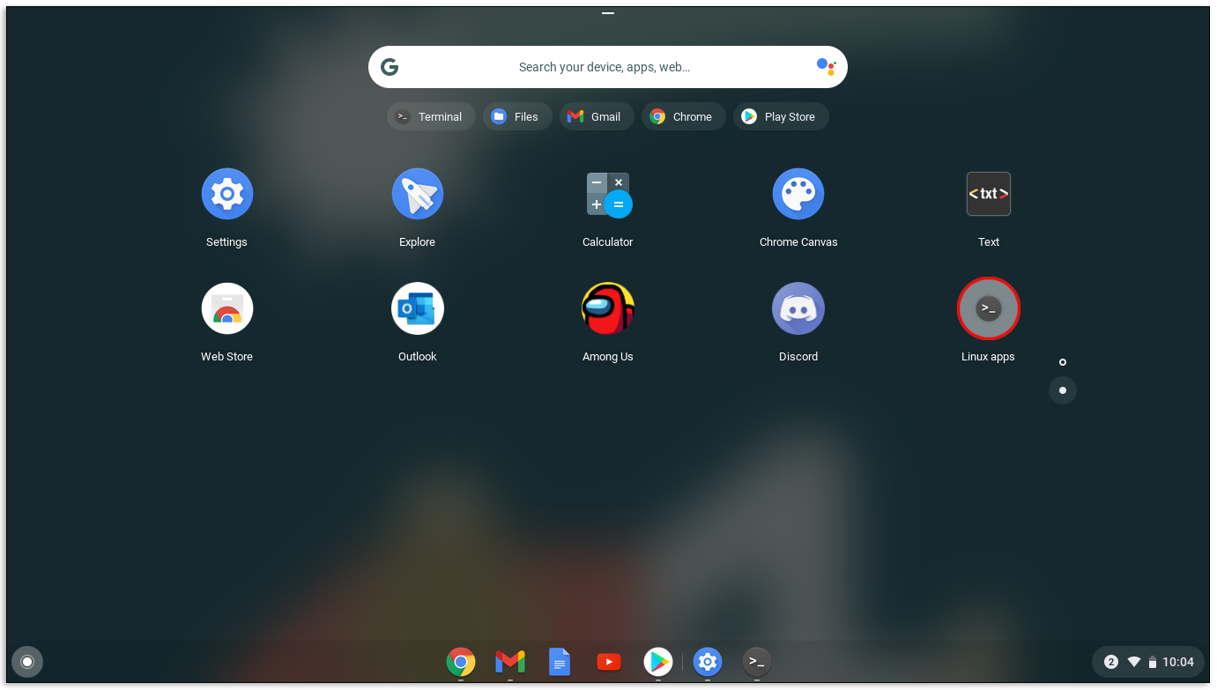Open Play Store from the shelf
The image size is (1217, 690).
point(658,661)
